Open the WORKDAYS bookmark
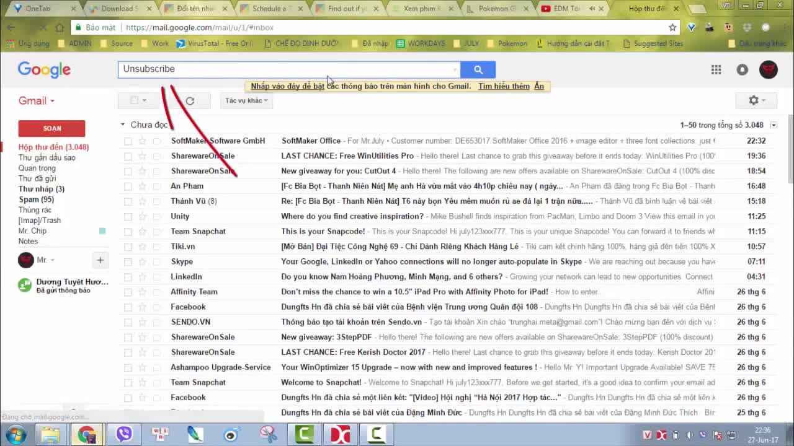Image resolution: width=794 pixels, height=446 pixels. (420, 43)
